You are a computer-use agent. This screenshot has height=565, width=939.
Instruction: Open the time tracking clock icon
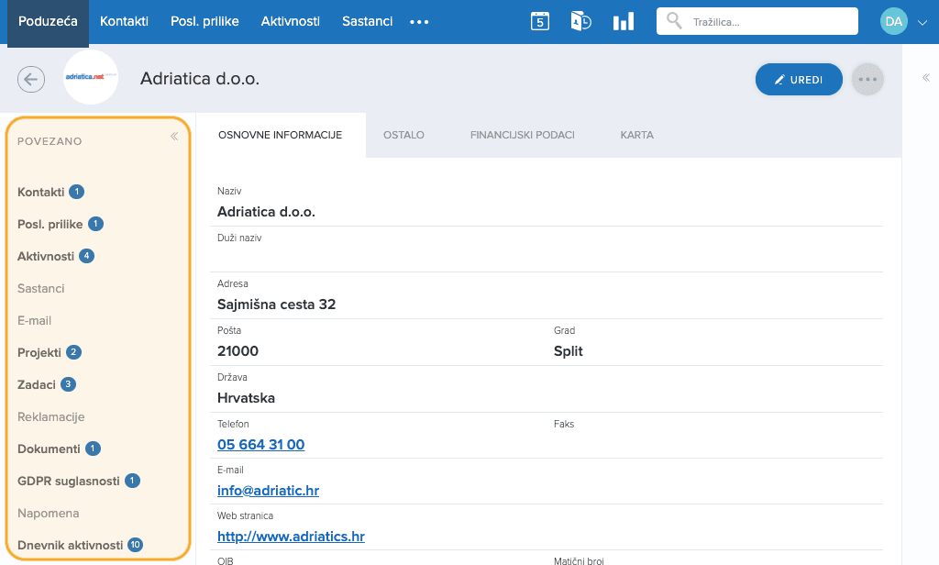point(580,22)
